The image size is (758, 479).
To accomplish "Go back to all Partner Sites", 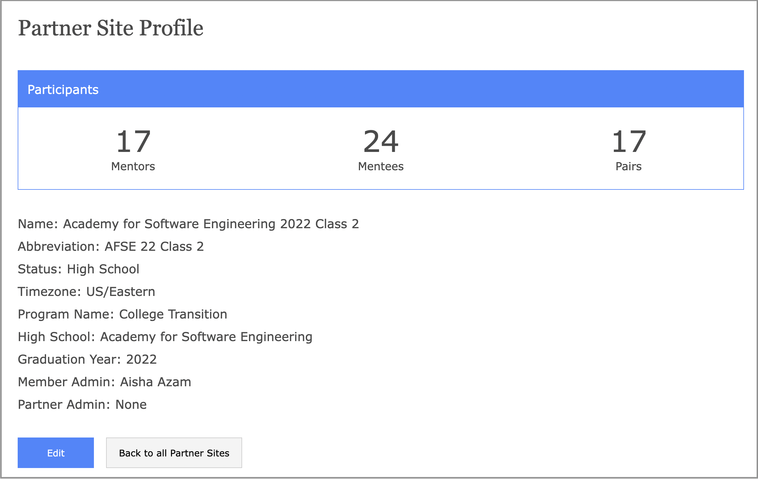I will click(174, 453).
